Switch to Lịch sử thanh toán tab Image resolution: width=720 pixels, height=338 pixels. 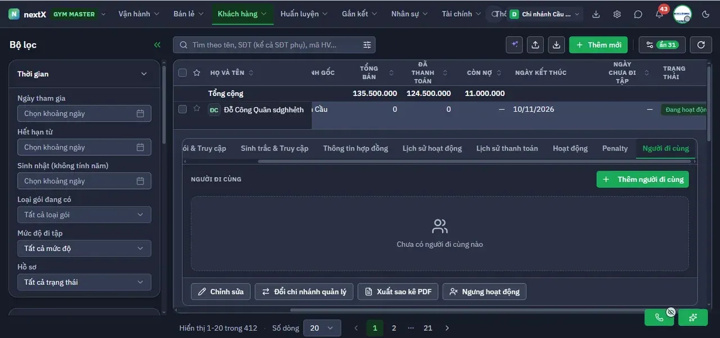click(x=507, y=148)
